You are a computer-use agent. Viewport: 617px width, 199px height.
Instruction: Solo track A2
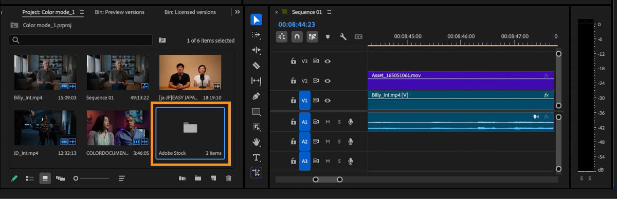(x=339, y=142)
